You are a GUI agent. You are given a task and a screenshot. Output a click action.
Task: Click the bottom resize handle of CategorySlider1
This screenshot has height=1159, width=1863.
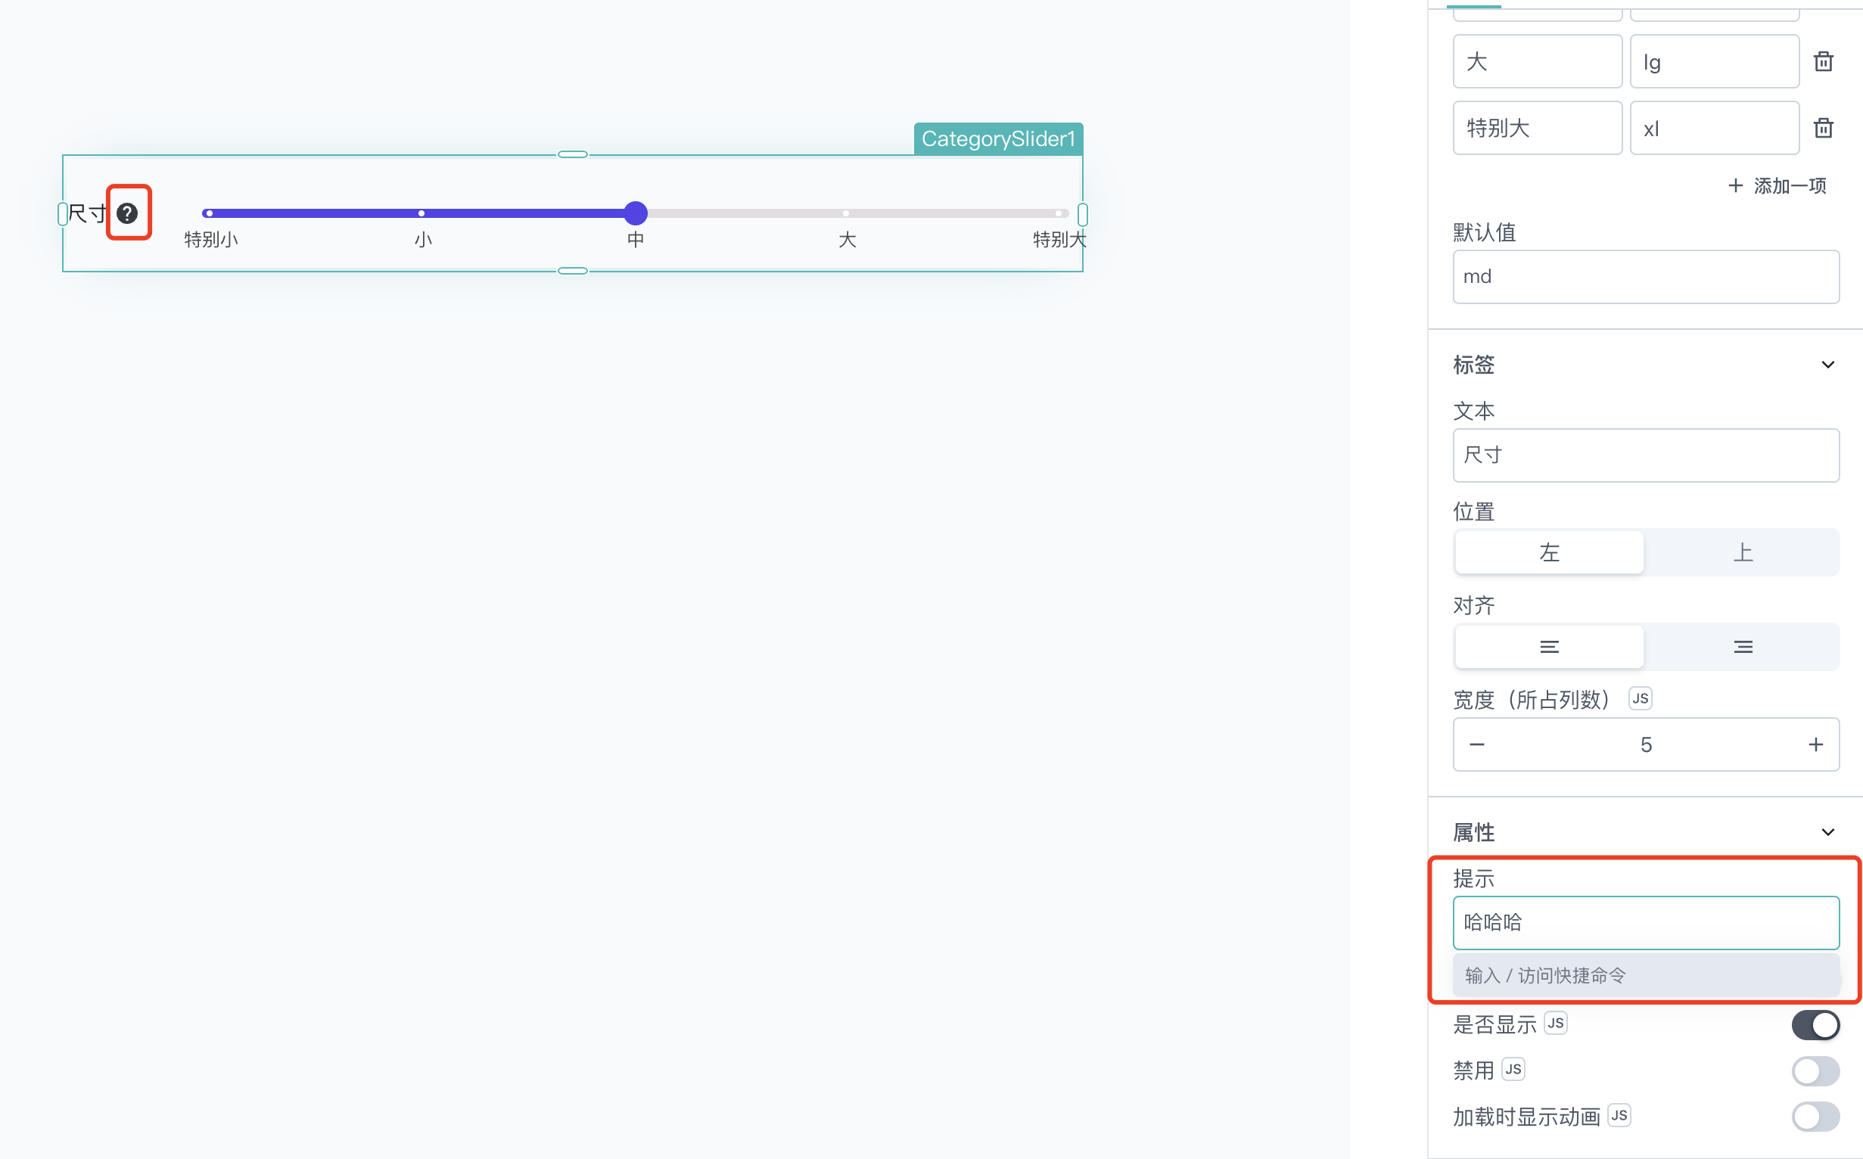pyautogui.click(x=573, y=271)
